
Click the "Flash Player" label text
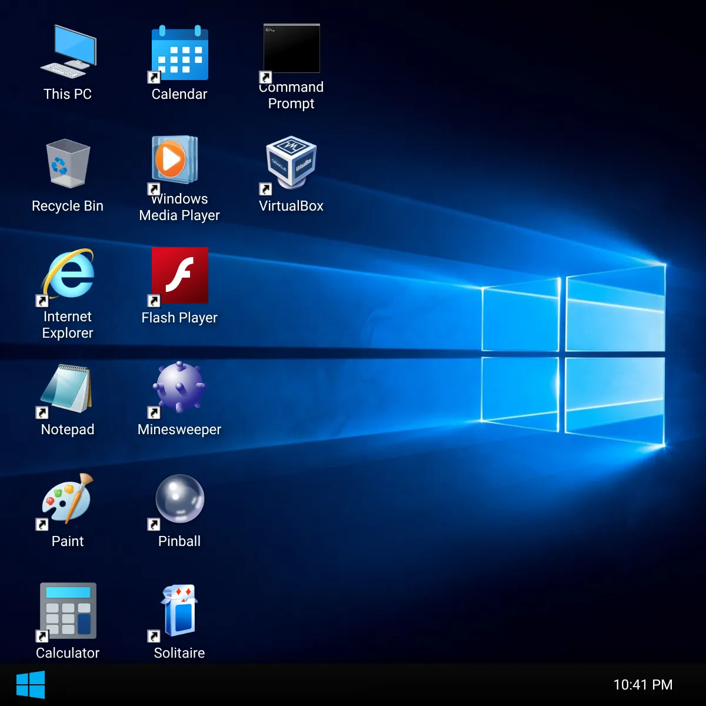179,318
